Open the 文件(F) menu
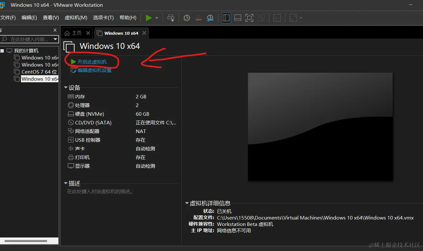Viewport: 423px width, 251px height. [x=8, y=18]
